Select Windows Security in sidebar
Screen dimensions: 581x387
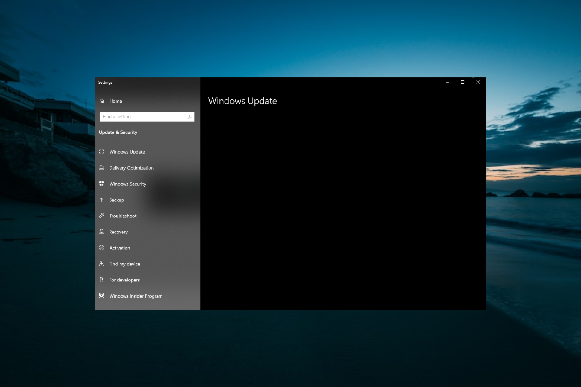point(148,184)
